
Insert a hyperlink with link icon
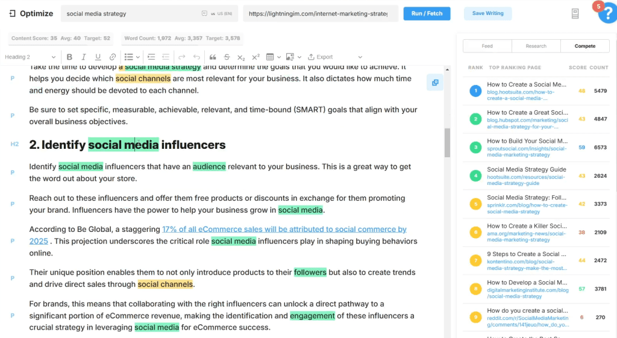[x=113, y=57]
